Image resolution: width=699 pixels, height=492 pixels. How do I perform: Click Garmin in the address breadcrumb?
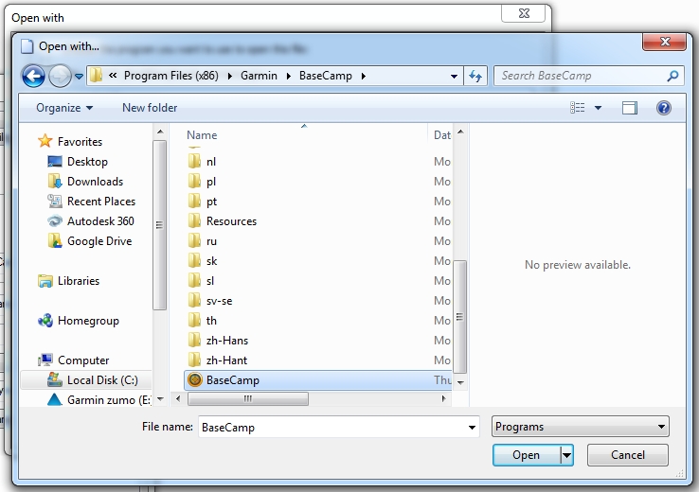(x=258, y=76)
